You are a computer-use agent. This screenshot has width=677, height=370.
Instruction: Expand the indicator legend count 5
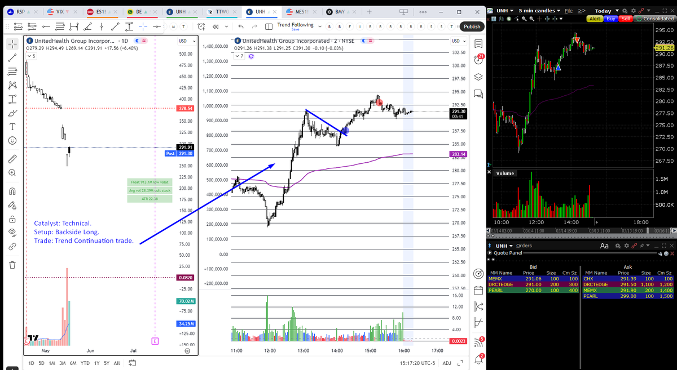[32, 56]
